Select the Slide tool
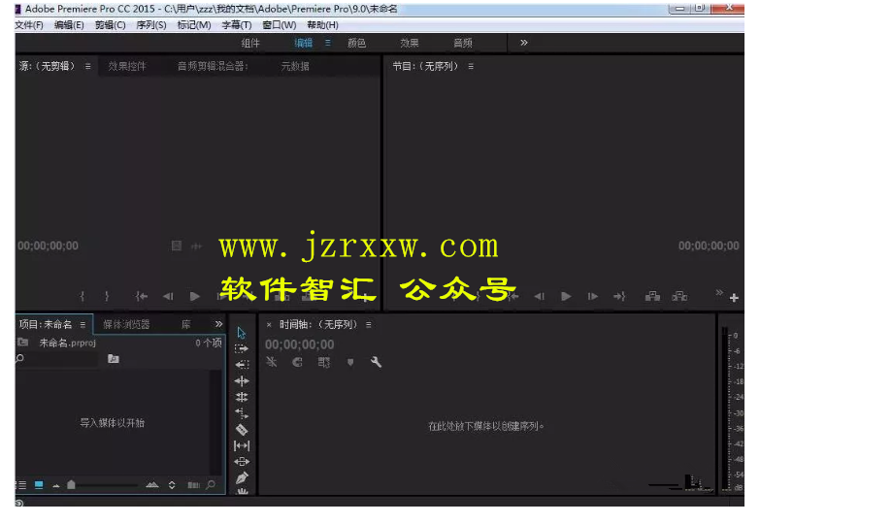 pos(242,462)
